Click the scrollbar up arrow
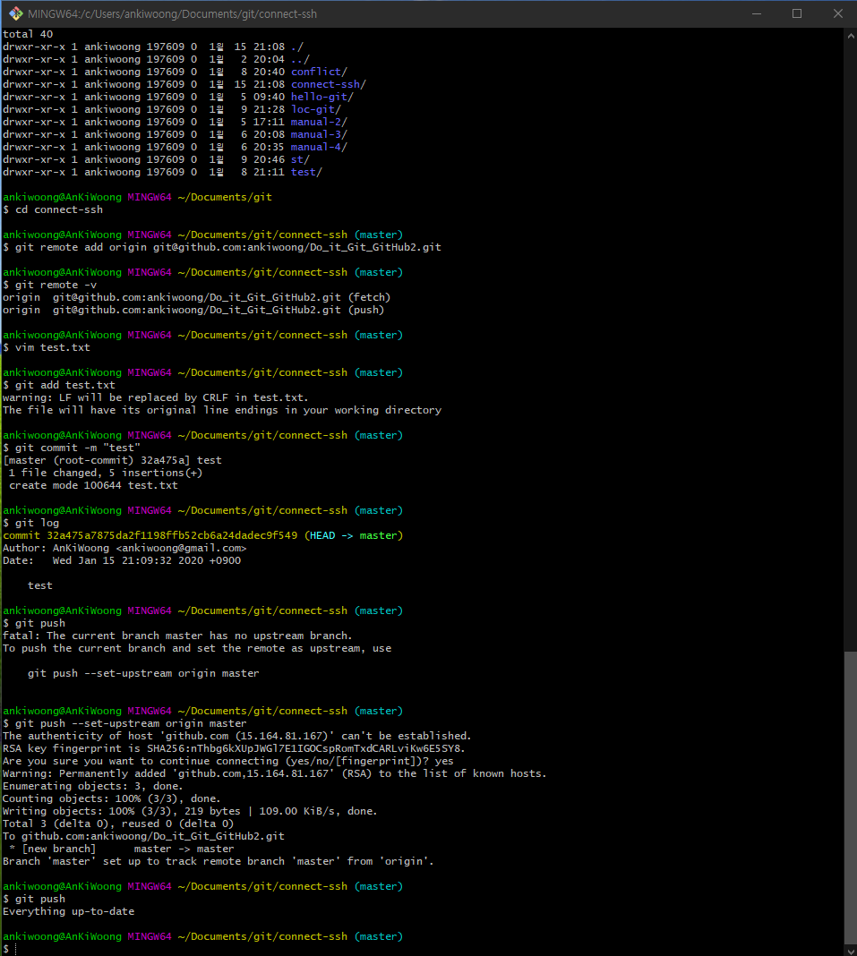Viewport: 857px width, 956px height. click(x=851, y=36)
